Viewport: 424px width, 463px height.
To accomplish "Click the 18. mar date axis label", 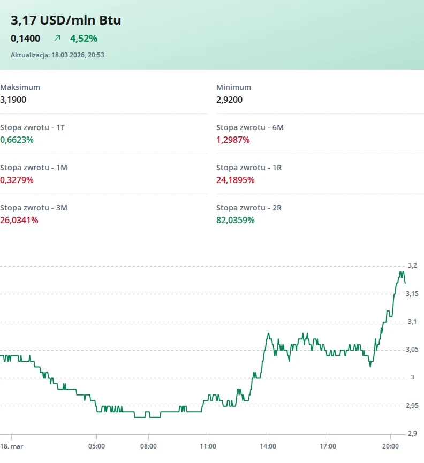I will pos(11,446).
